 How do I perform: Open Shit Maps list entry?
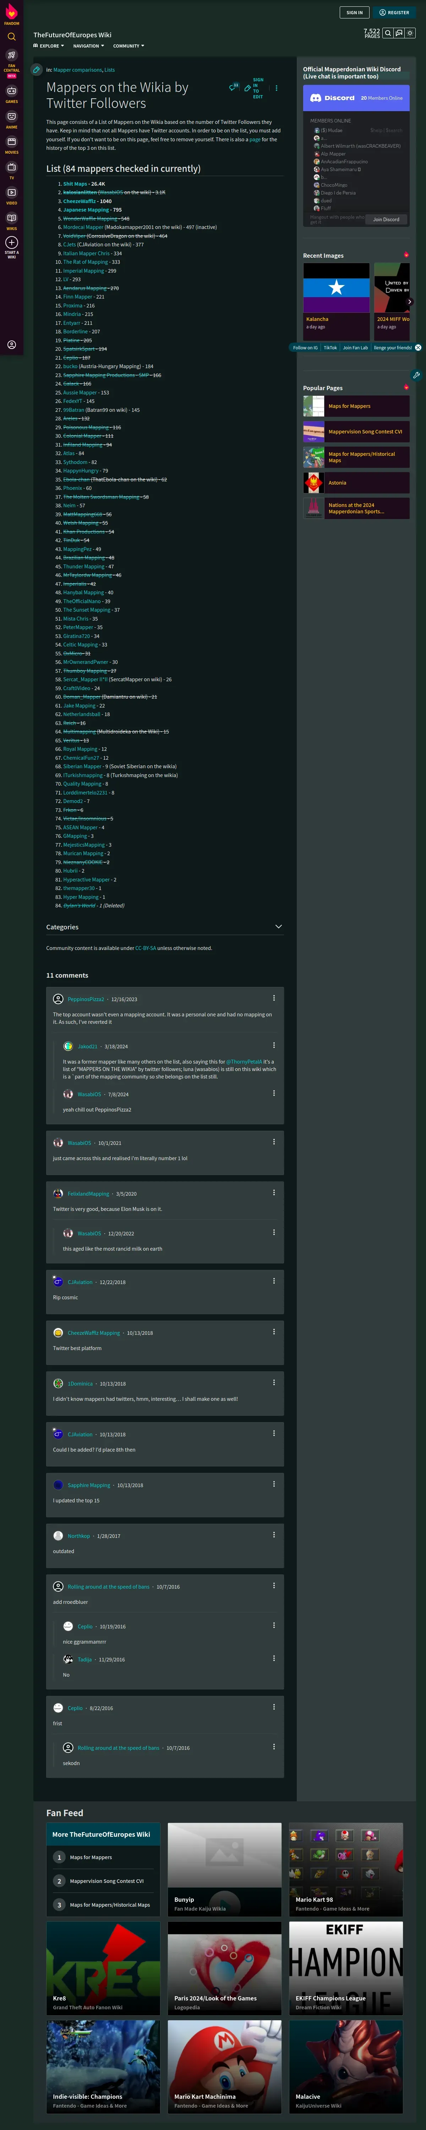(x=75, y=184)
